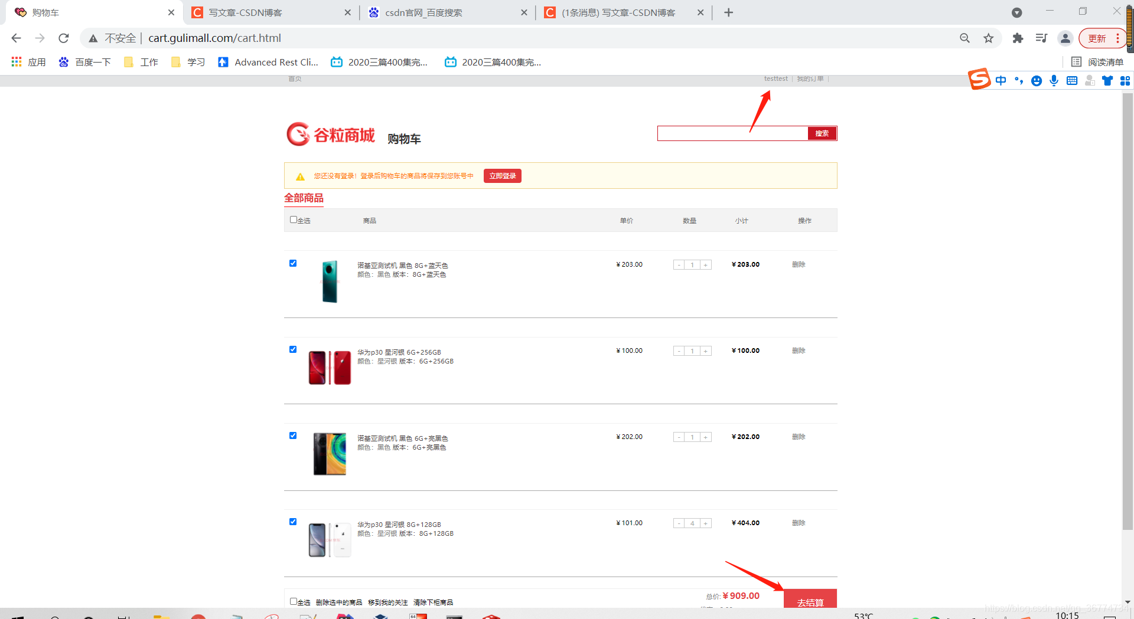This screenshot has width=1134, height=619.
Task: Delete the 6G+亮黑色 phone from cart
Action: [799, 437]
